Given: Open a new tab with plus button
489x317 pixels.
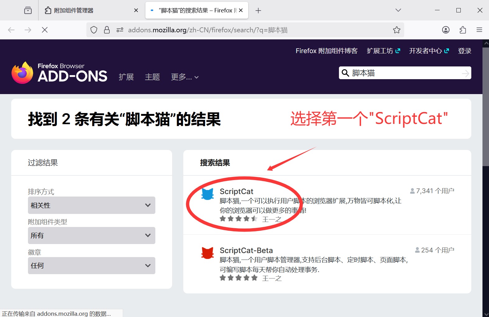Looking at the screenshot, I should click(258, 11).
